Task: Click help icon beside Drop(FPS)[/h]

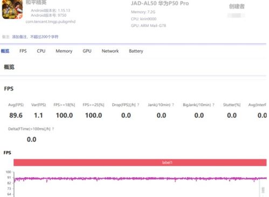Action: 138,105
